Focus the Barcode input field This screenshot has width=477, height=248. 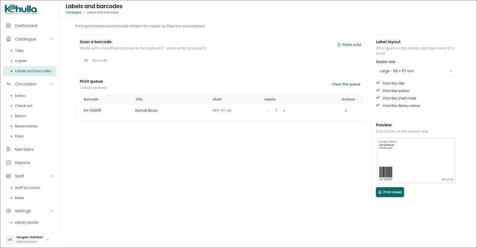221,60
